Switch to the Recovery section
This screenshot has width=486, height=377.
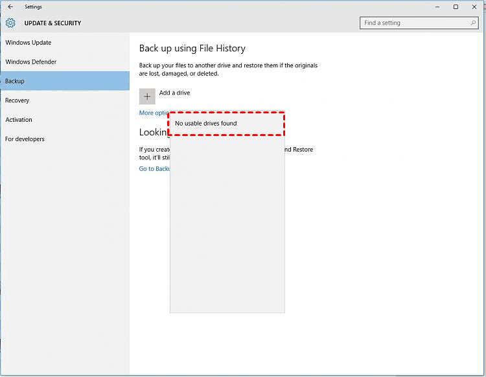coord(17,100)
